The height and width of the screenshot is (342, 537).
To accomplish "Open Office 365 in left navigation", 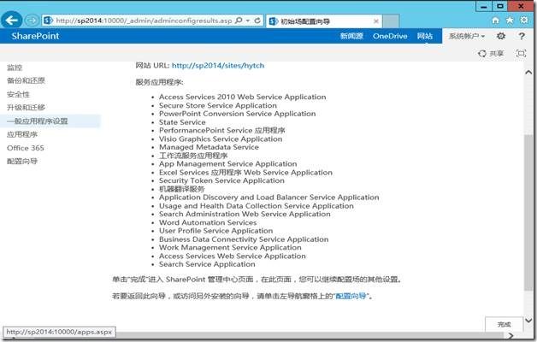I will click(26, 148).
